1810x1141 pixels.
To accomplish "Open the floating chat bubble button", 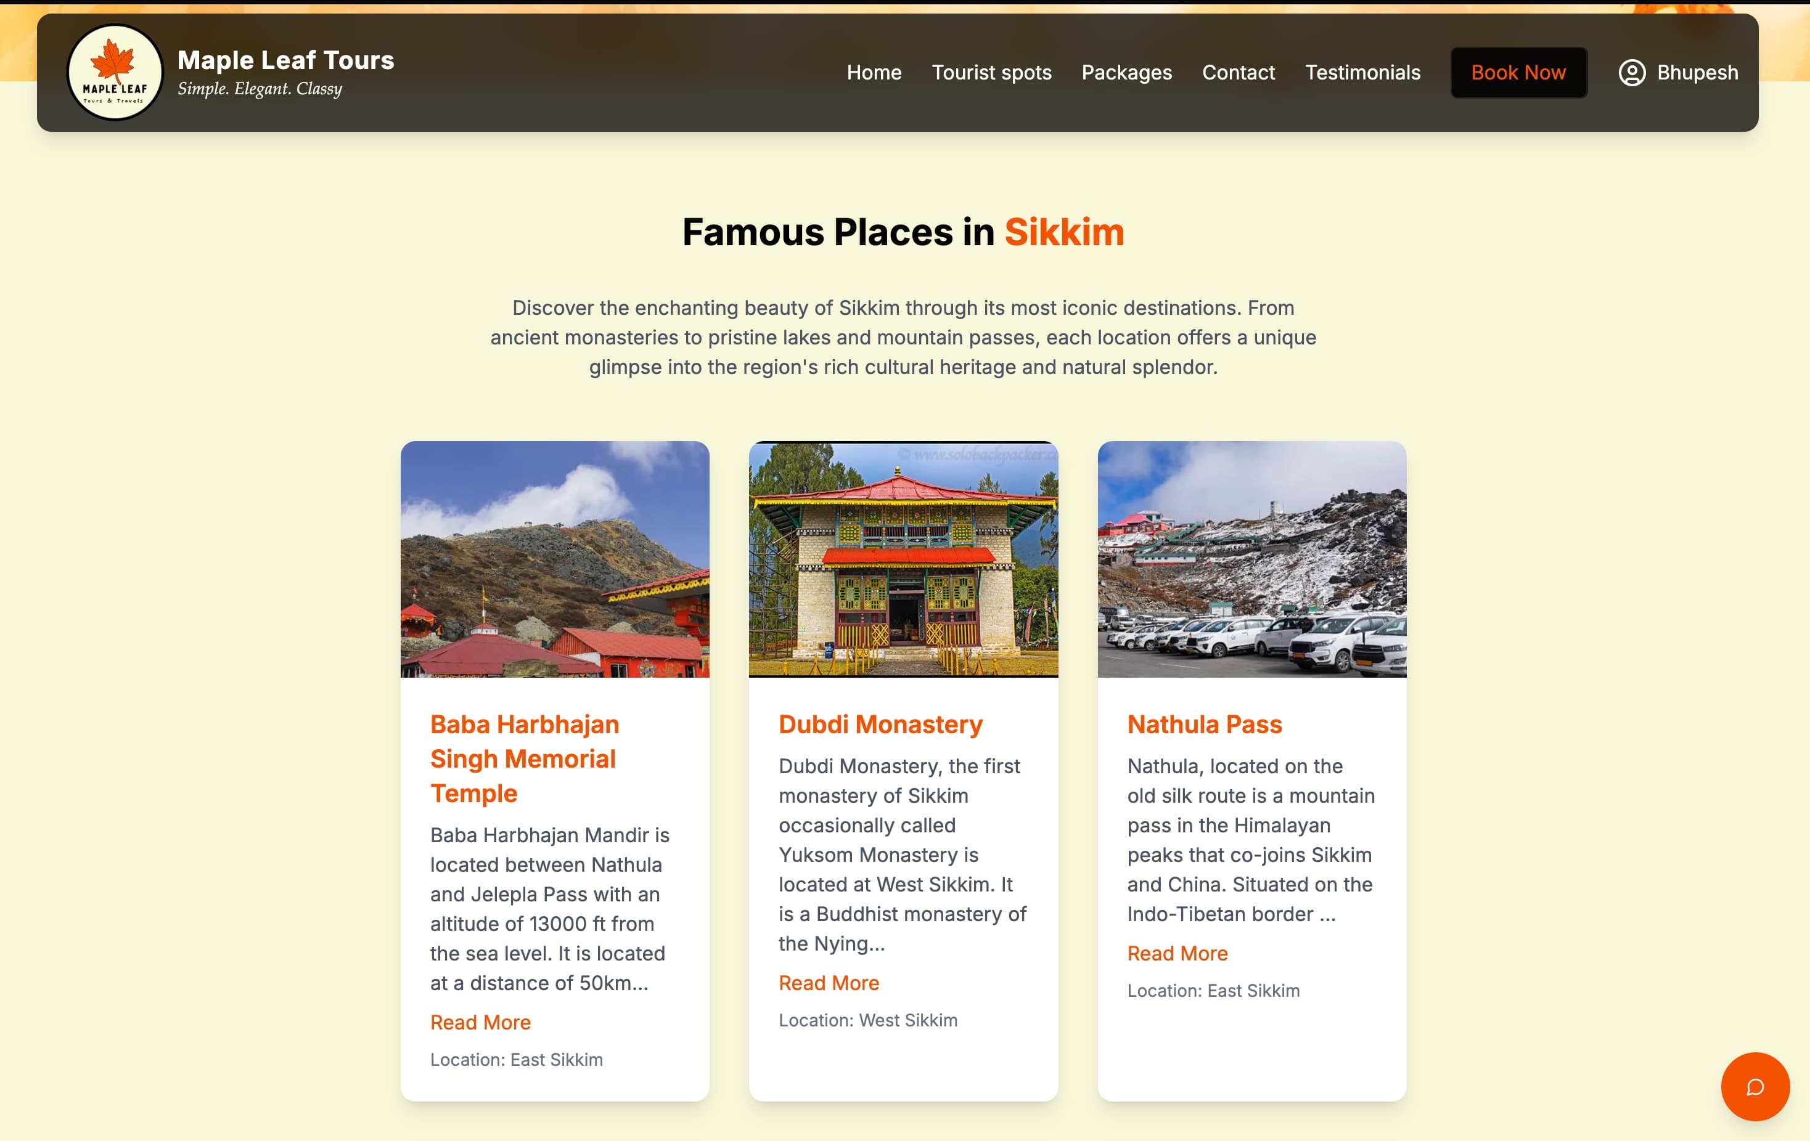I will [1755, 1086].
